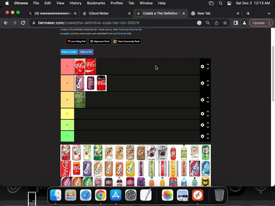Pick the purple Fanta grape can

[x=141, y=182]
